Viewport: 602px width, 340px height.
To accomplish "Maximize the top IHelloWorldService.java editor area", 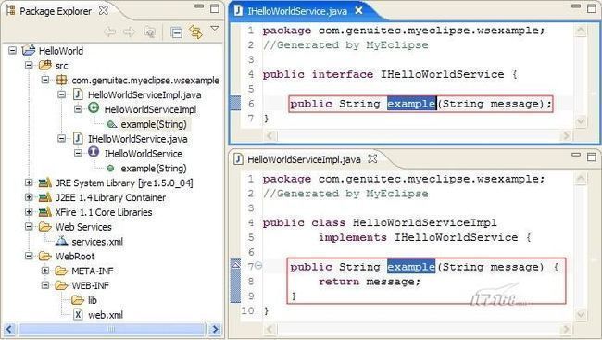I will [x=592, y=8].
